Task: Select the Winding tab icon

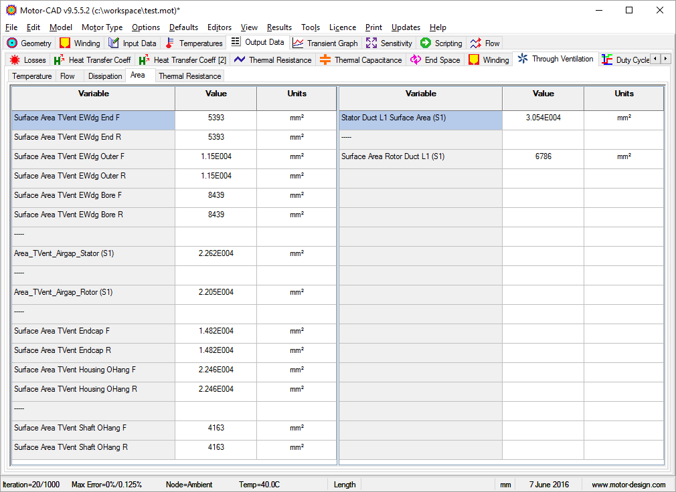Action: [65, 43]
